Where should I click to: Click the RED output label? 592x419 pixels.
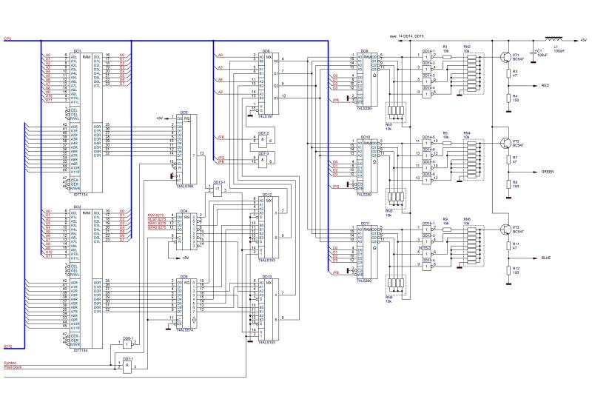[x=545, y=86]
